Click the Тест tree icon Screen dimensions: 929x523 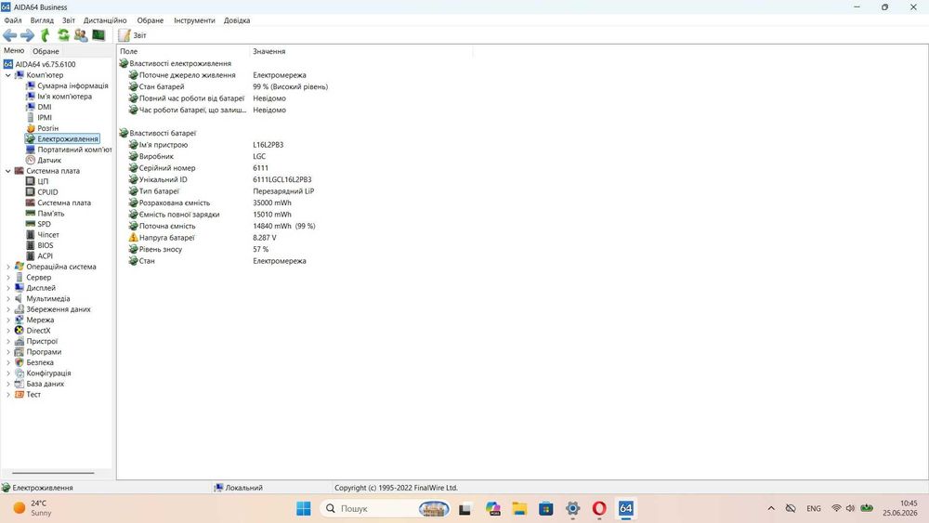[19, 395]
